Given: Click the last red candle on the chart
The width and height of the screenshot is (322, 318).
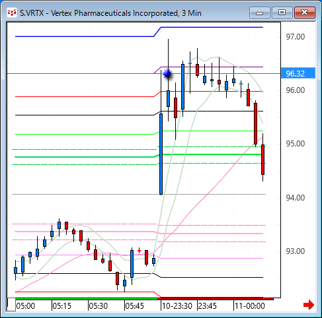Looking at the screenshot, I should click(262, 160).
